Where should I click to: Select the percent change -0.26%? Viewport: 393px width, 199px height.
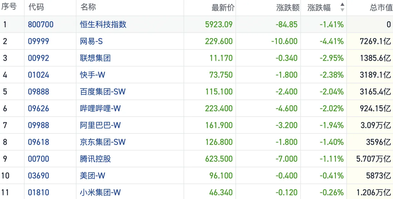click(331, 193)
